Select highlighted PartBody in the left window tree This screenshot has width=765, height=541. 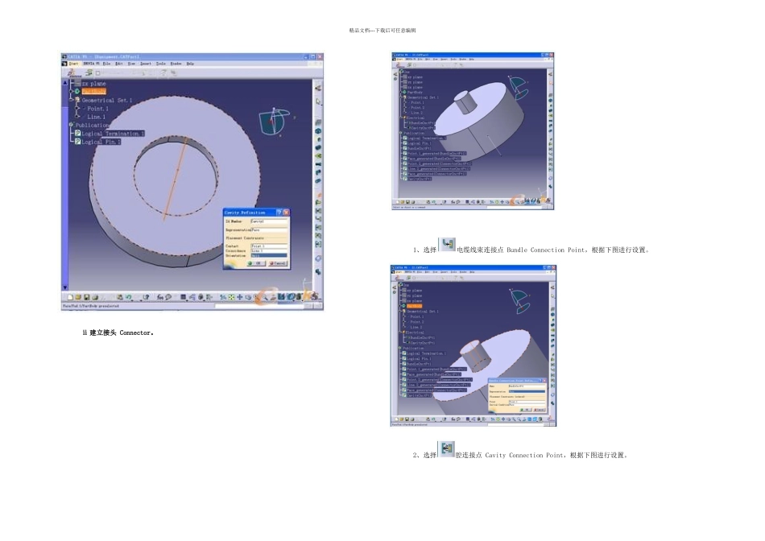93,91
